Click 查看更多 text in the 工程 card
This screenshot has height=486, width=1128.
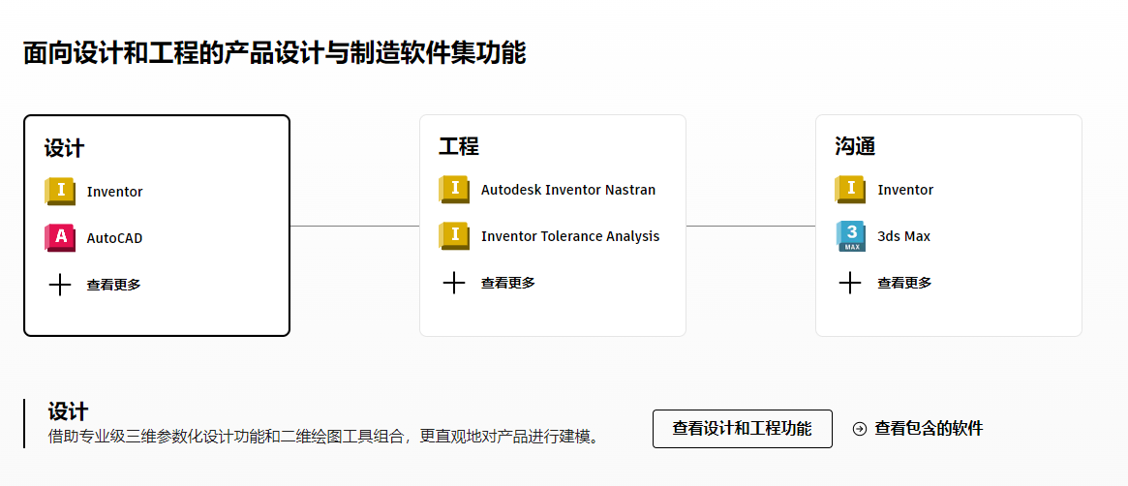[x=508, y=283]
